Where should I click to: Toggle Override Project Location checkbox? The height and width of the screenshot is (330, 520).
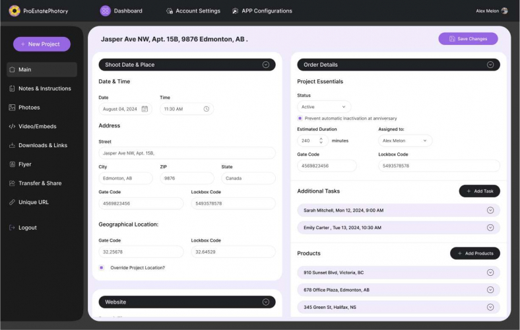102,268
